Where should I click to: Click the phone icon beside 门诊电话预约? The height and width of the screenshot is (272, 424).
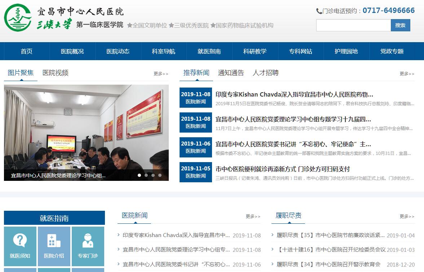tap(319, 11)
